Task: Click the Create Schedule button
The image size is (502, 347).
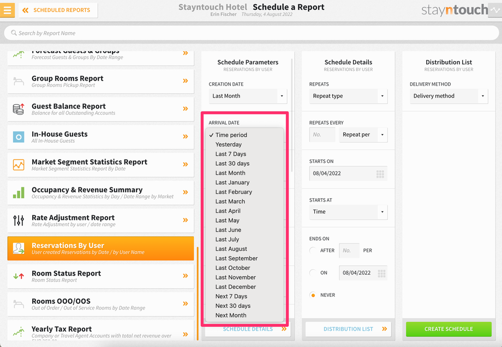Action: click(x=449, y=329)
